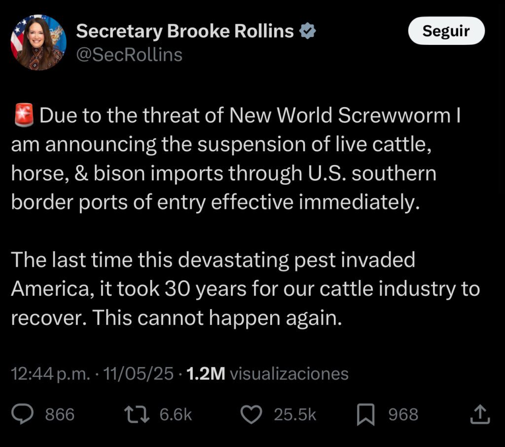505x447 pixels.
Task: Click the reply speech bubble icon
Action: [x=22, y=414]
